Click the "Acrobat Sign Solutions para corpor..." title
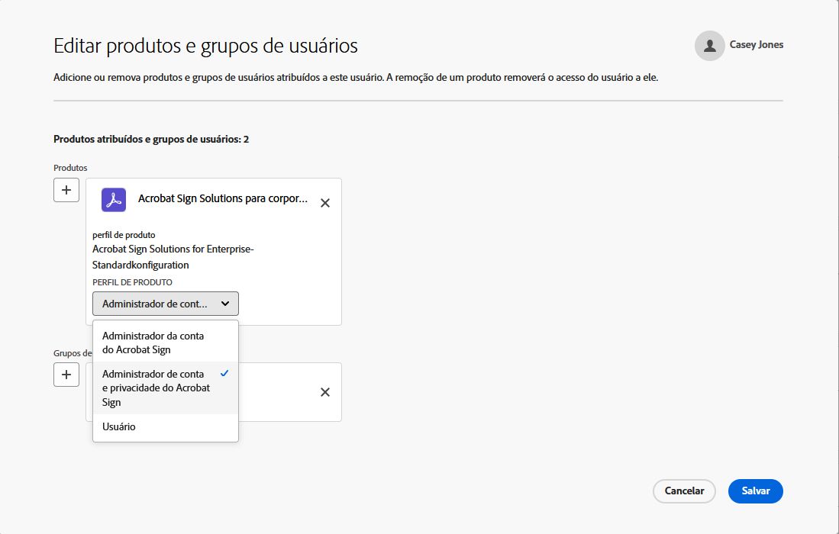 point(223,199)
